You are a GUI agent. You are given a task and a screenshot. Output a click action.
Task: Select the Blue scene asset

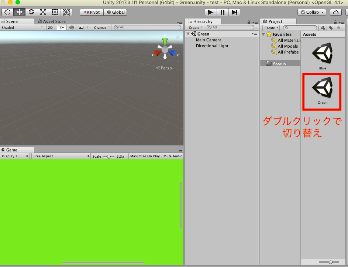click(x=323, y=56)
